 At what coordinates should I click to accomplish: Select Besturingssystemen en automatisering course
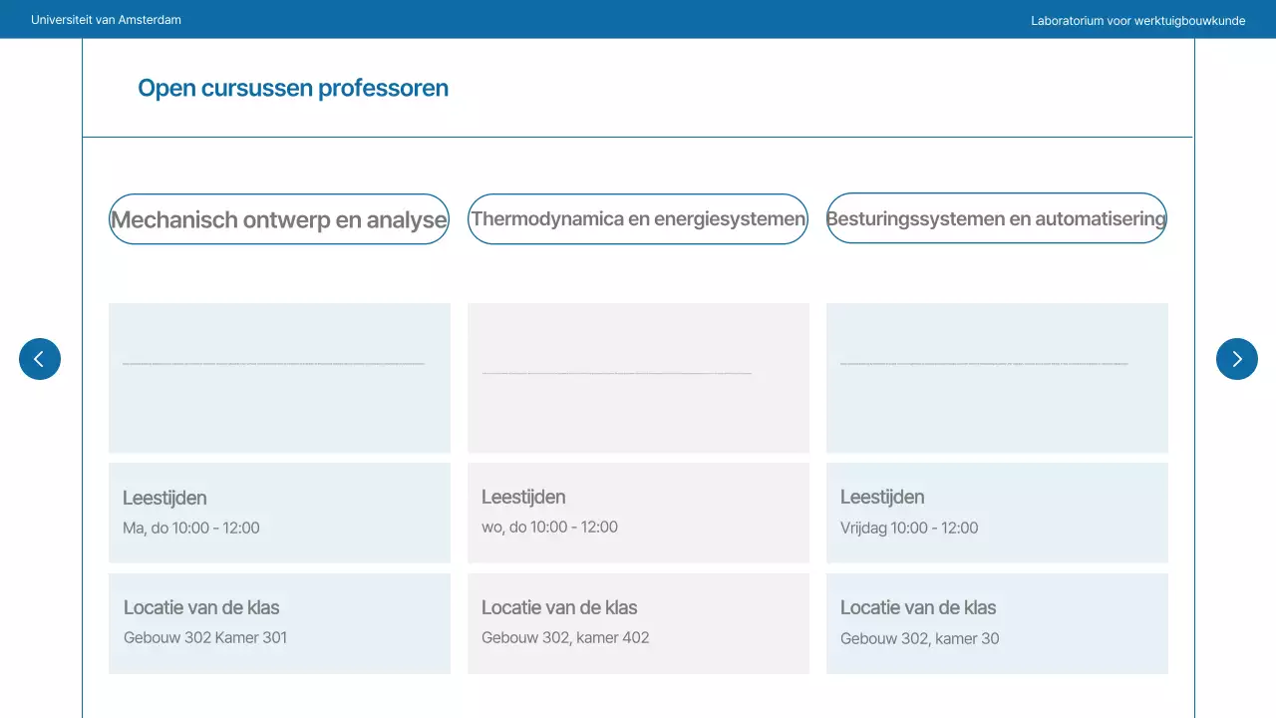coord(996,218)
